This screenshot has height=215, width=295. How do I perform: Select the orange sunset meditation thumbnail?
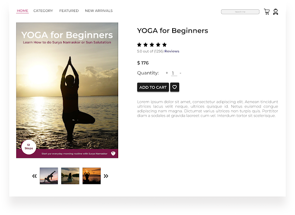(91, 176)
